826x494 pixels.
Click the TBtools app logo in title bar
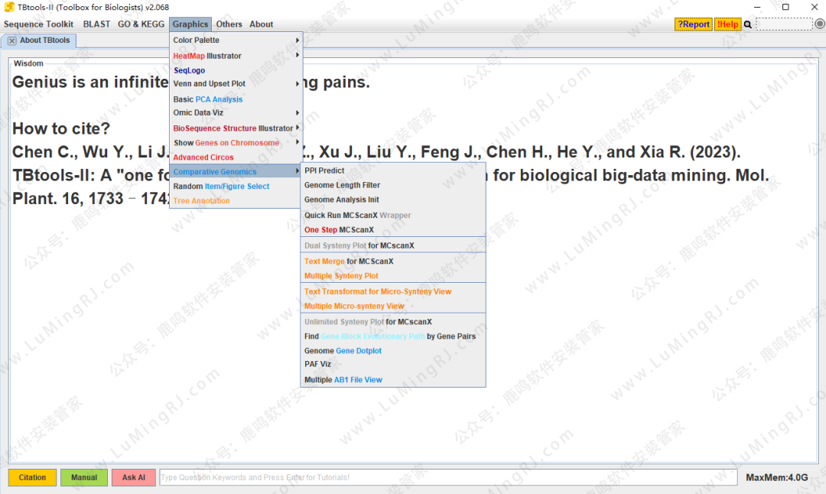pos(9,7)
